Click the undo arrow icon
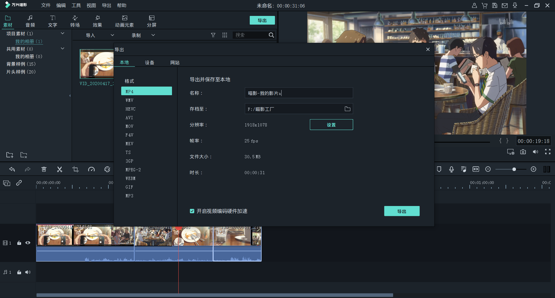The height and width of the screenshot is (298, 555). coord(12,169)
